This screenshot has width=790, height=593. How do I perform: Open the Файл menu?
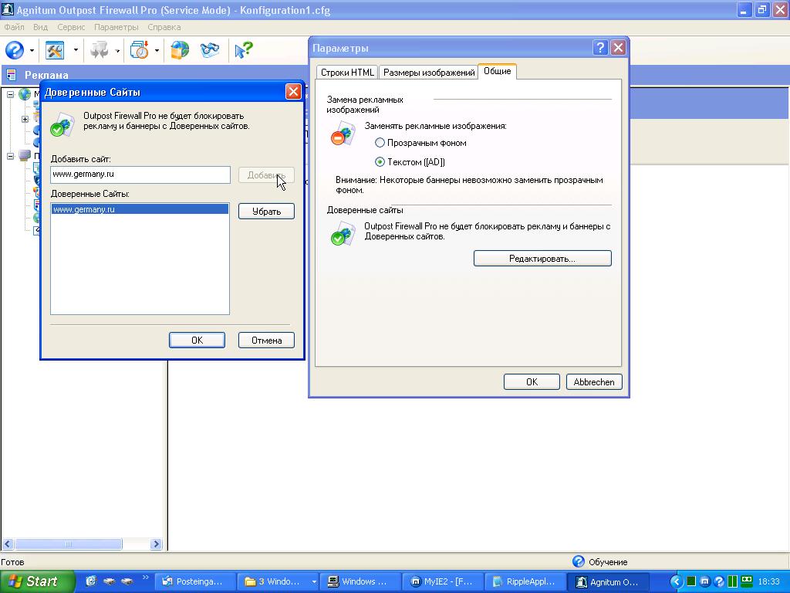pos(14,27)
